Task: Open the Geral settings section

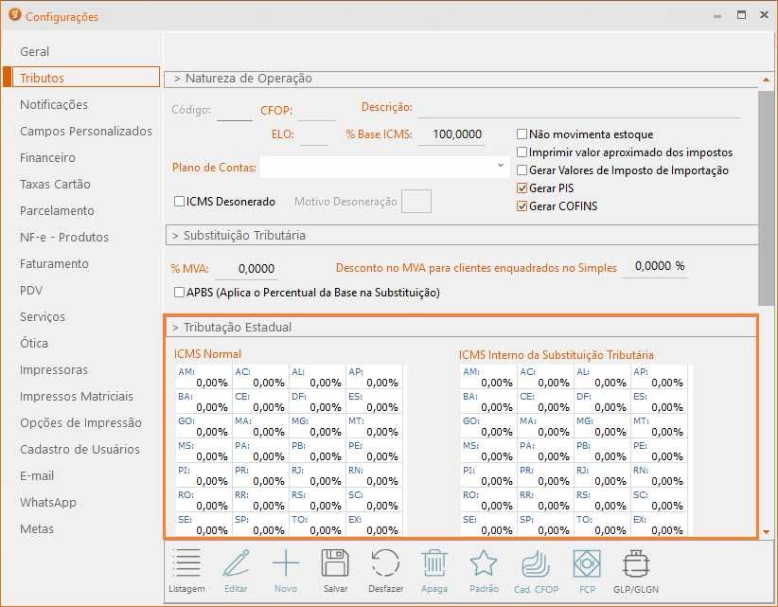Action: 34,52
